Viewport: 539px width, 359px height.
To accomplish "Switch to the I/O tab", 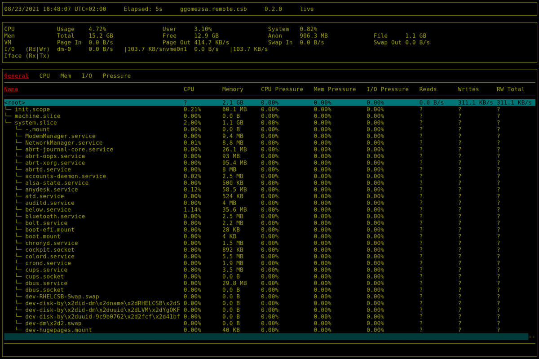I will (x=87, y=76).
